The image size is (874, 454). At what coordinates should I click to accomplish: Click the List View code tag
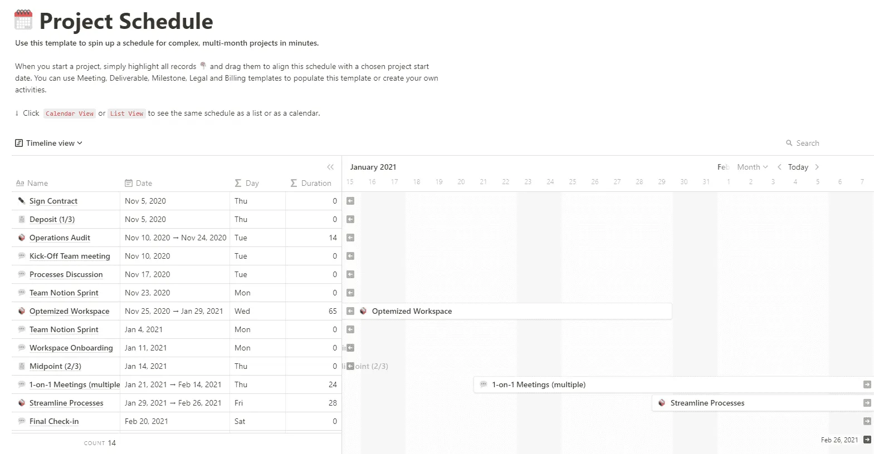pyautogui.click(x=126, y=113)
